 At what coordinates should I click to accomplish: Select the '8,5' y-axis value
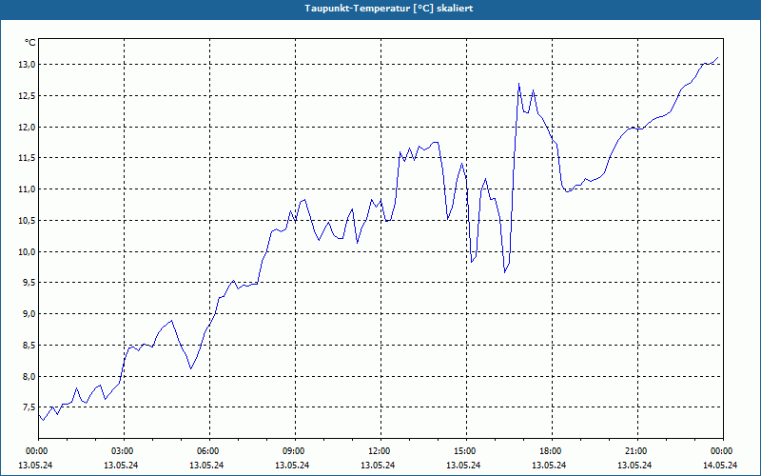[x=29, y=346]
